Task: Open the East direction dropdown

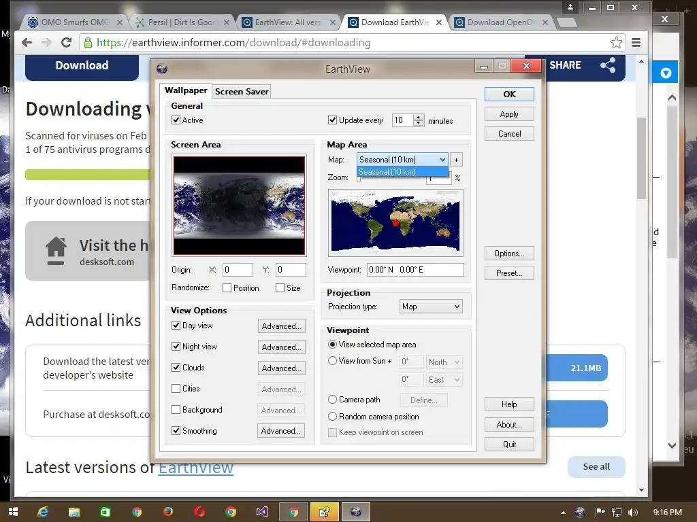Action: pos(444,380)
